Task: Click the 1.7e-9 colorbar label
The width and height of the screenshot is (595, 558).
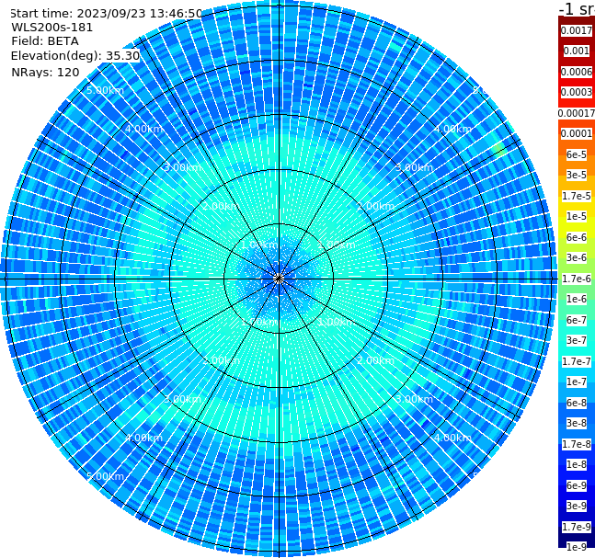Action: [577, 527]
